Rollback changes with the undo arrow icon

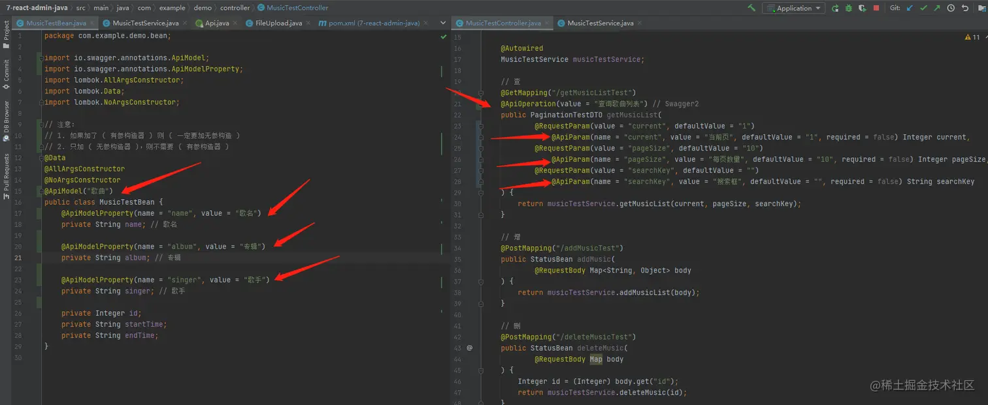[964, 8]
